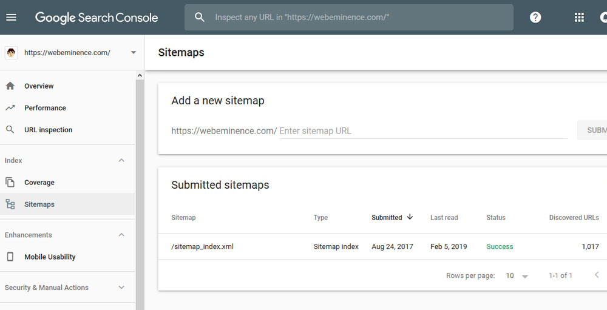The width and height of the screenshot is (607, 310).
Task: Sort by Status column header
Action: click(x=496, y=218)
